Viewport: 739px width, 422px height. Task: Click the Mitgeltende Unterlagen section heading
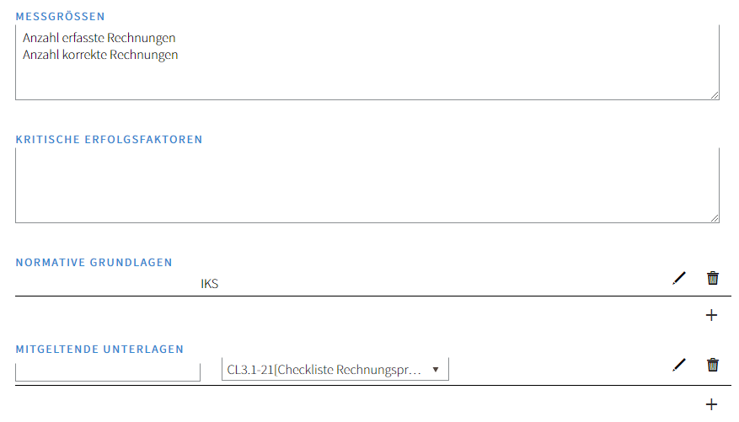[x=99, y=349]
